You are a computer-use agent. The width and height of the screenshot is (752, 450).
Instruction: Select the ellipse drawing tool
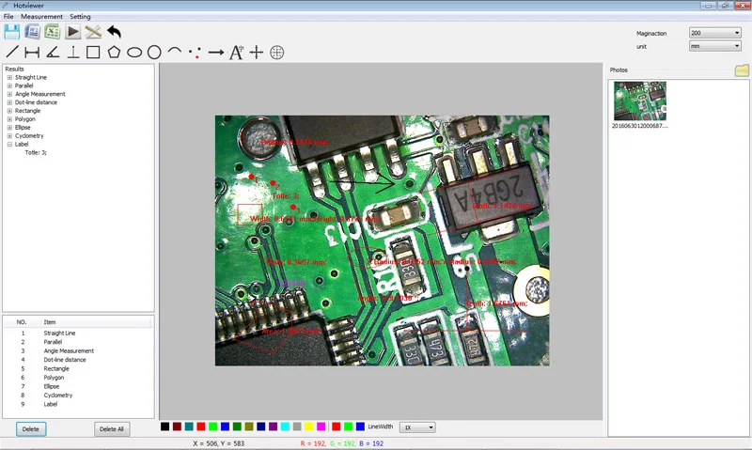click(134, 53)
